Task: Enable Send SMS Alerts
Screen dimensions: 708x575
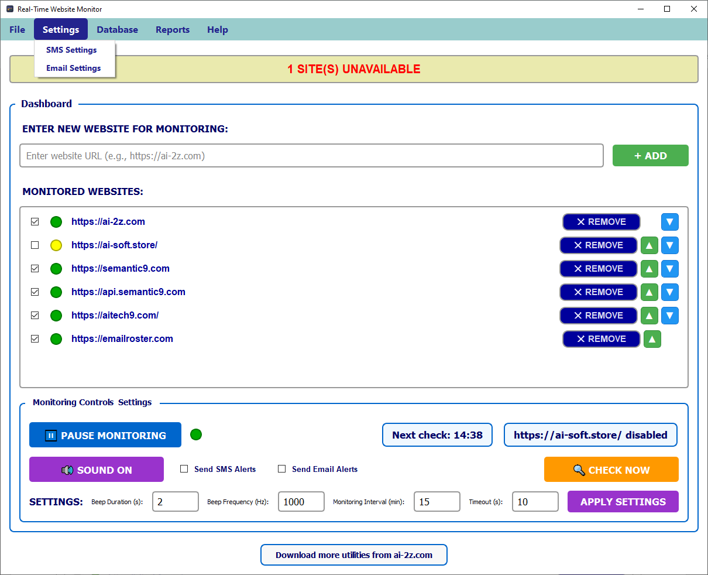Action: point(184,469)
